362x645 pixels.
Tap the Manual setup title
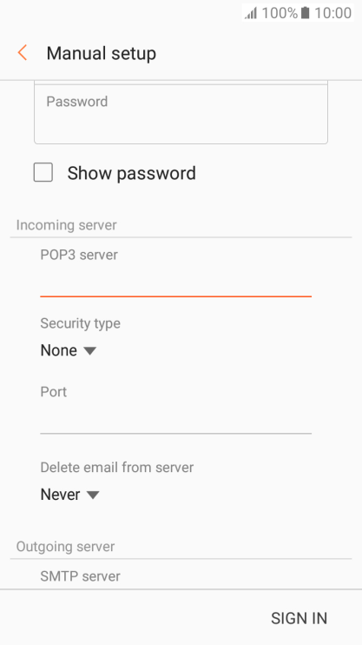101,54
